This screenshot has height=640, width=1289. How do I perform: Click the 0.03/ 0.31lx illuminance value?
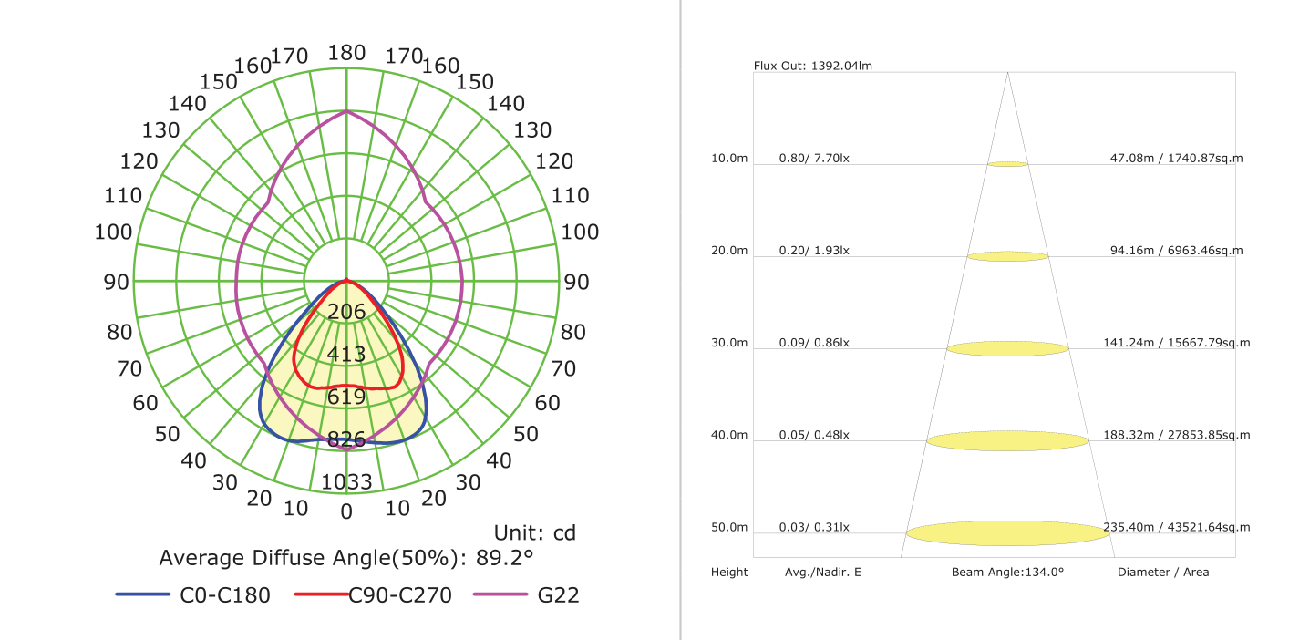pyautogui.click(x=814, y=528)
